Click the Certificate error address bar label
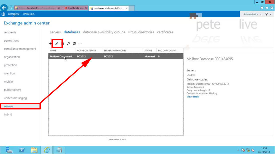 [76, 8]
